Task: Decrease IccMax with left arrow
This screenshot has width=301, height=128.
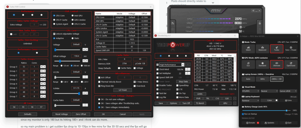Action: pos(84,93)
